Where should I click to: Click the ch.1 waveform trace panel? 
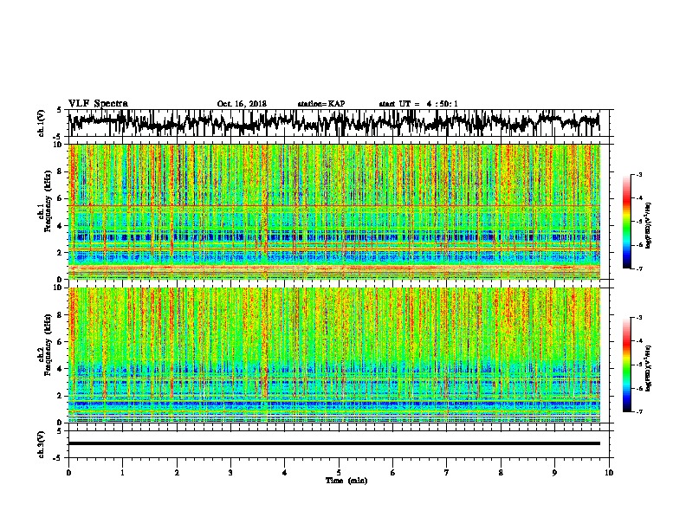(339, 123)
